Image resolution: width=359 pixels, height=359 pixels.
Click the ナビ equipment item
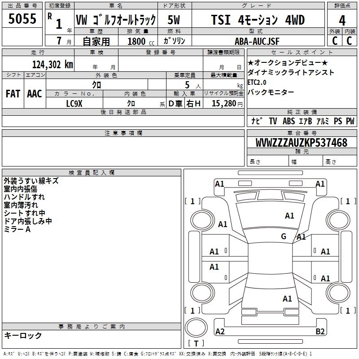(257, 121)
